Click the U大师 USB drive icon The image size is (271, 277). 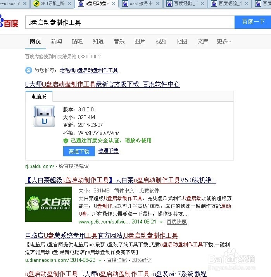point(44,116)
